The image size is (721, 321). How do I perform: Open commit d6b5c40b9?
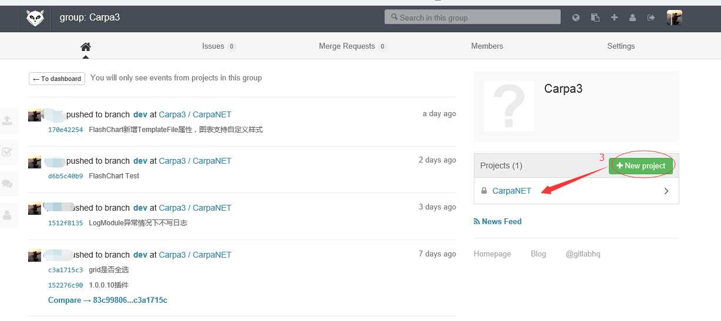66,176
